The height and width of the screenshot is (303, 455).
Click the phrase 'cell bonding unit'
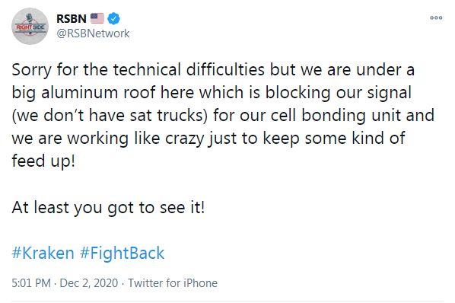[336, 116]
